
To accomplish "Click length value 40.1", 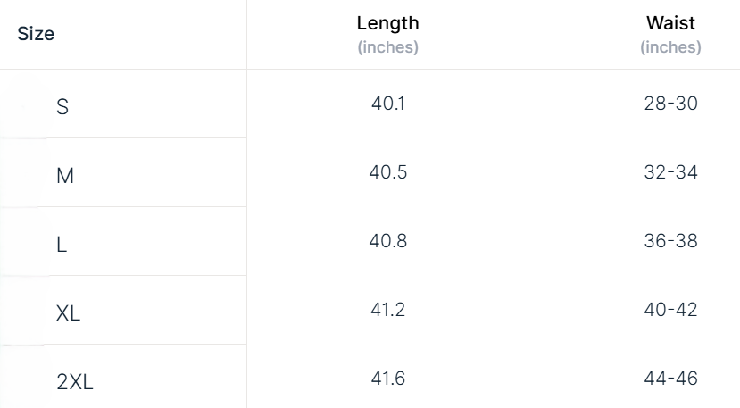I will coord(388,104).
